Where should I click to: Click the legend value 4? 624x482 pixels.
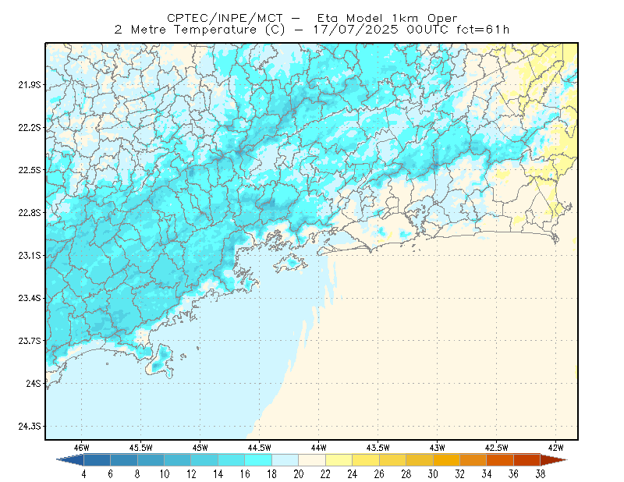(84, 474)
